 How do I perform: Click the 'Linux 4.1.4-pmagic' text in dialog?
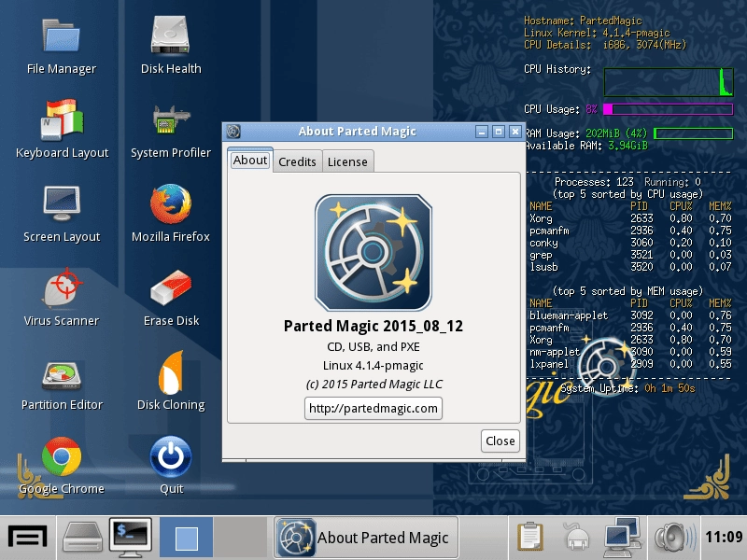pyautogui.click(x=373, y=365)
